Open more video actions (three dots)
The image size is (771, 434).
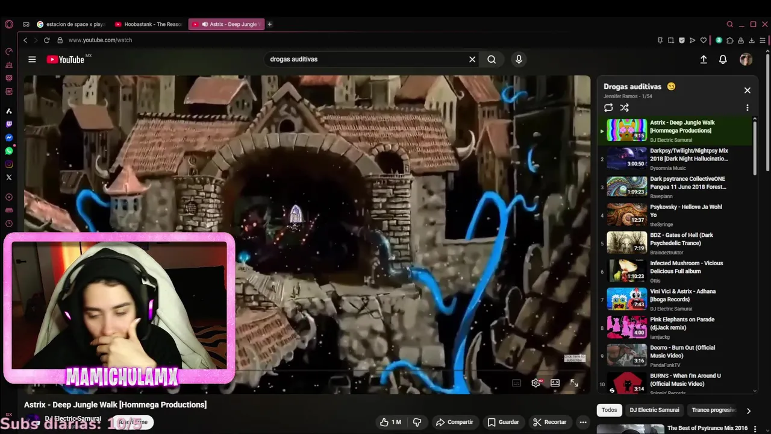582,422
